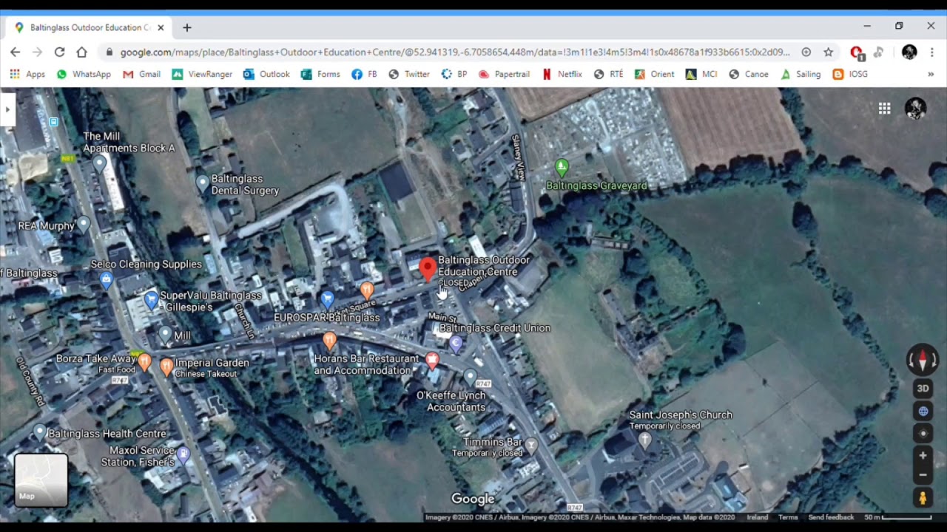Reload the page
The height and width of the screenshot is (532, 947).
coord(59,52)
